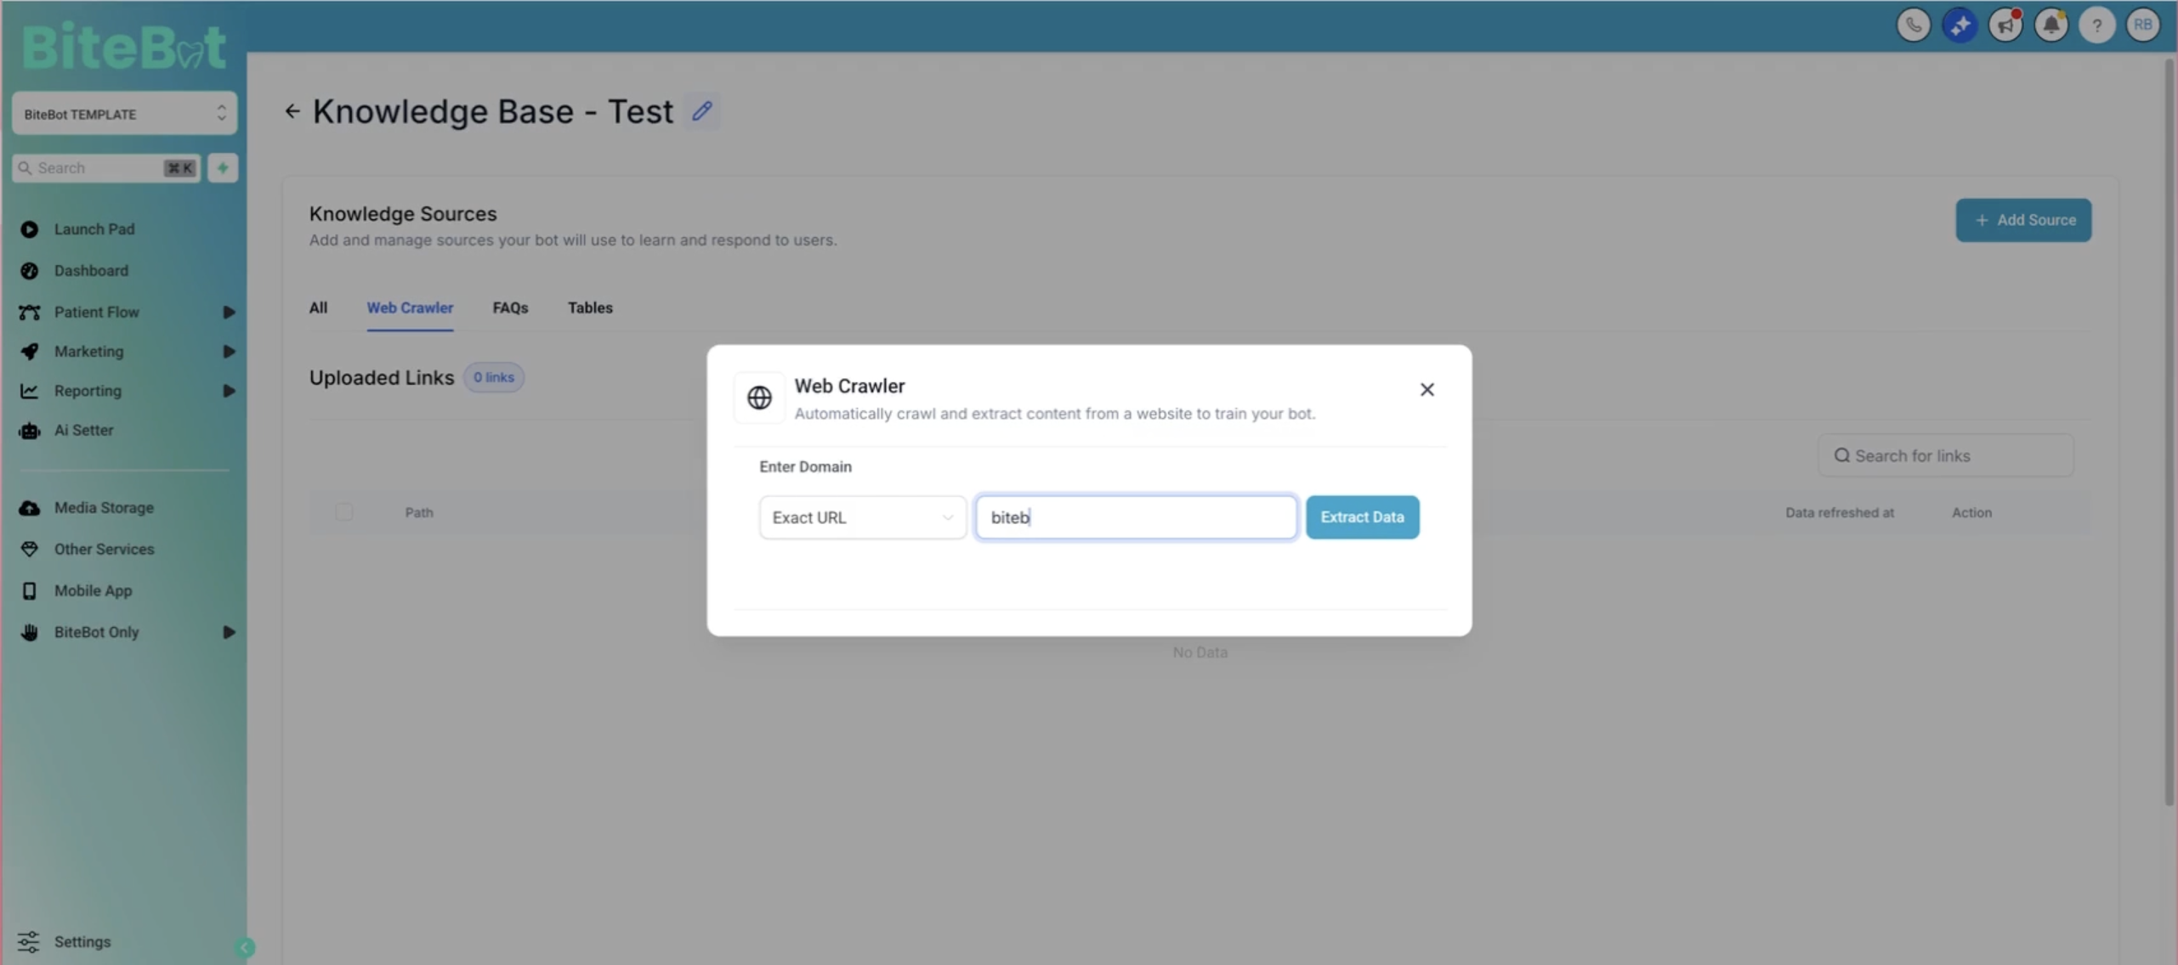Viewport: 2178px width, 965px height.
Task: Open the megaphone announcements icon
Action: tap(2005, 25)
